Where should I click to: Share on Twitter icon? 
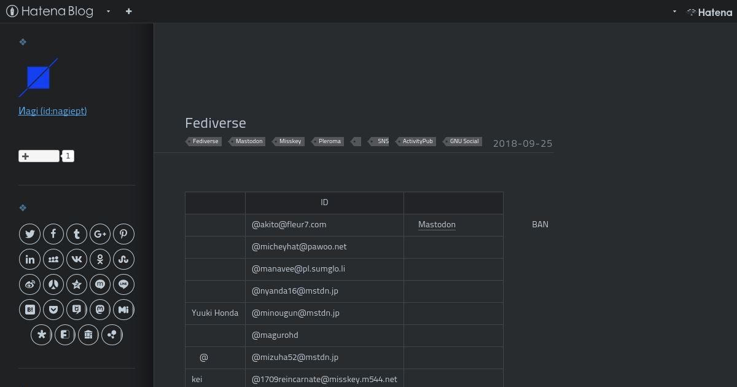[30, 234]
